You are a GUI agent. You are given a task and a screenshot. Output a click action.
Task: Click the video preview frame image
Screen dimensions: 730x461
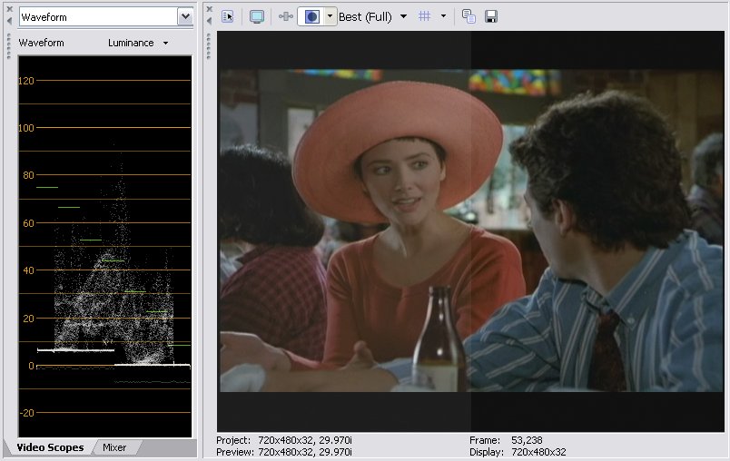click(x=471, y=231)
